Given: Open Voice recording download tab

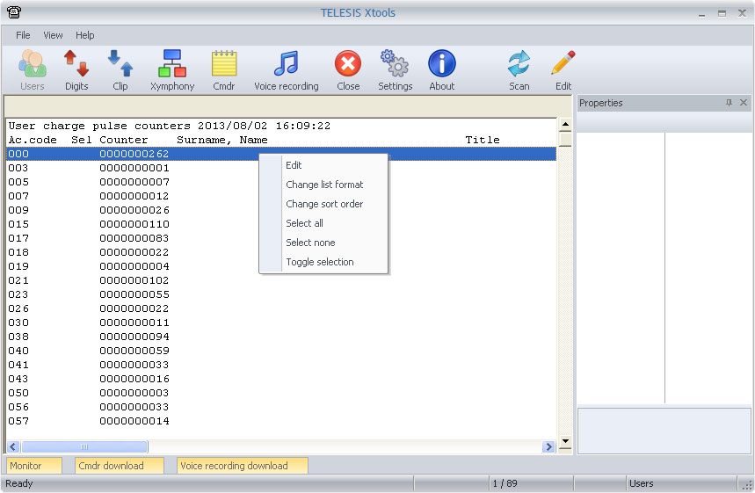Looking at the screenshot, I should click(242, 466).
